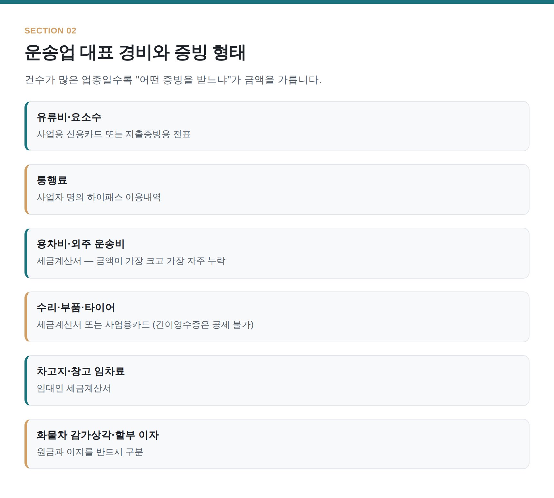Click the 통행료 card title
Screen dimensions: 554x498
pos(52,180)
